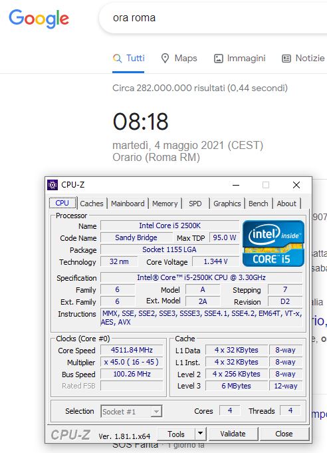This screenshot has width=327, height=453.
Task: Click the Intel Core i5 badge
Action: pos(273,243)
